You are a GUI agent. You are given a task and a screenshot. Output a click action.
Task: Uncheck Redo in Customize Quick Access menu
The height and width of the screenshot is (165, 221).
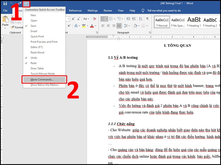click(x=44, y=63)
